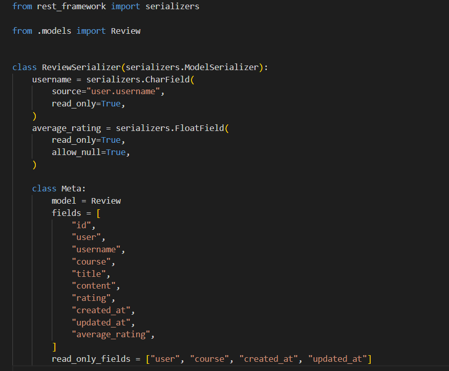Click "updated_at" inside read_only_fields list
449x371 pixels.
point(337,359)
